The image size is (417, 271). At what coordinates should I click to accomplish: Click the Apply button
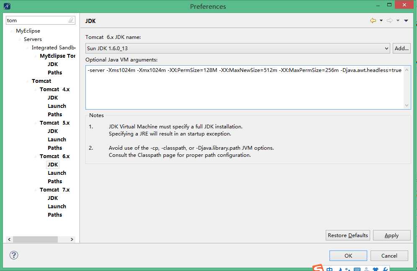(392, 235)
